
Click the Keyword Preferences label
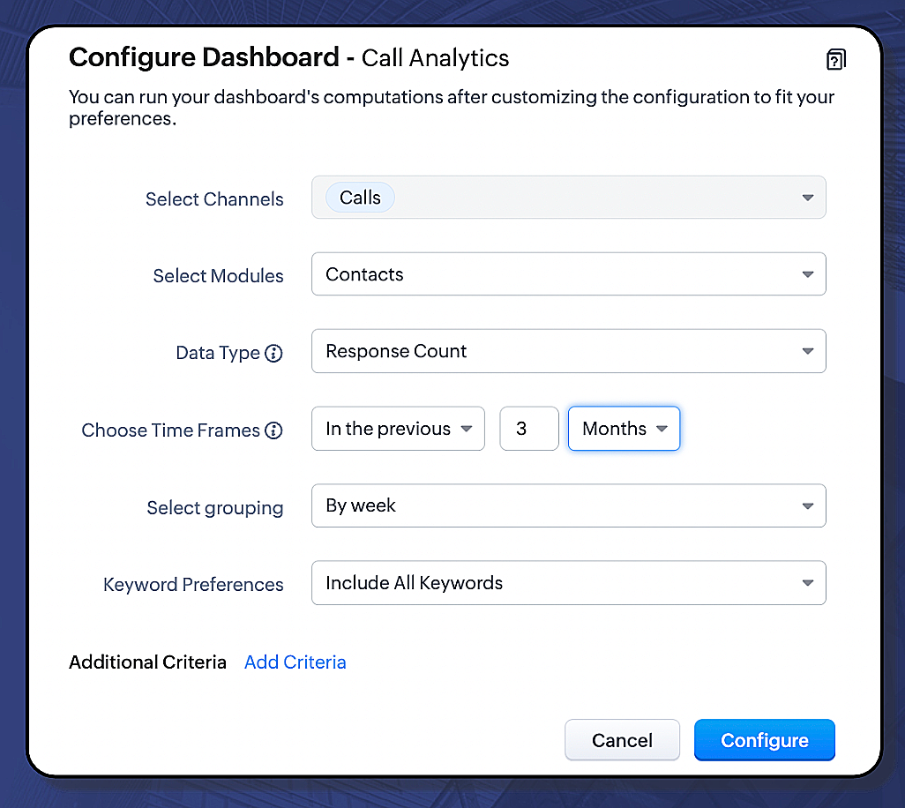pyautogui.click(x=193, y=585)
